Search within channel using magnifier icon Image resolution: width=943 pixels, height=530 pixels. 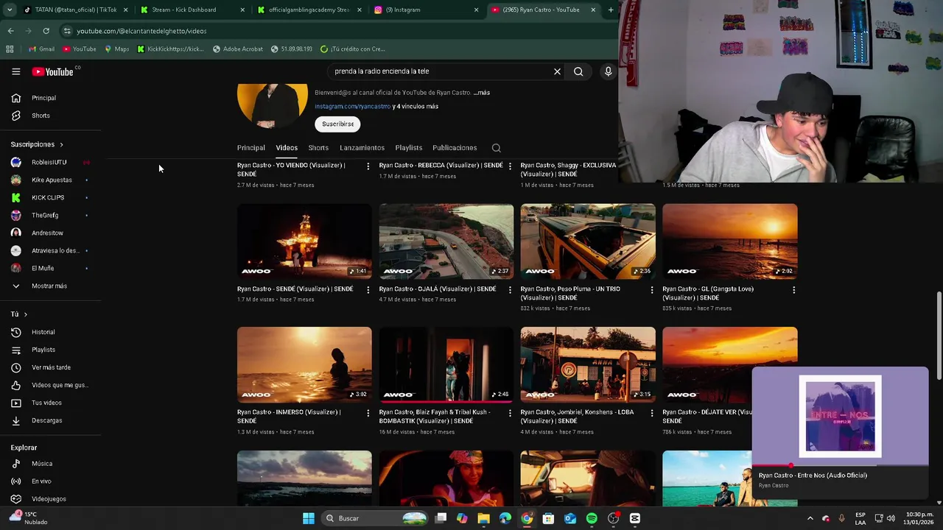[x=496, y=148]
